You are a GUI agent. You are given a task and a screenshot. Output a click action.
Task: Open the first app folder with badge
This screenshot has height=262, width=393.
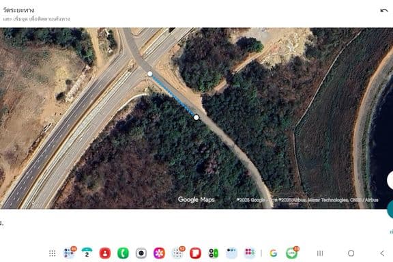pos(70,252)
